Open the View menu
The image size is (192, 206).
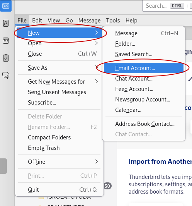[54, 21]
